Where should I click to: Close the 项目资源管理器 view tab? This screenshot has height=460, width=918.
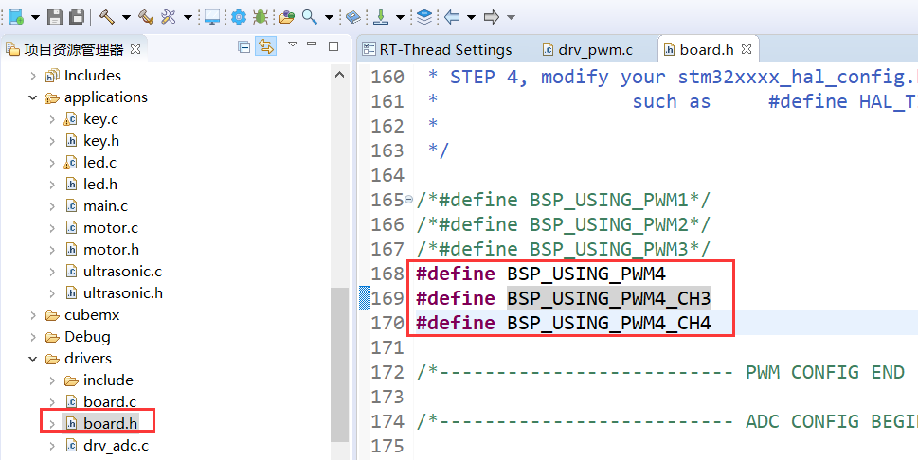pos(135,49)
